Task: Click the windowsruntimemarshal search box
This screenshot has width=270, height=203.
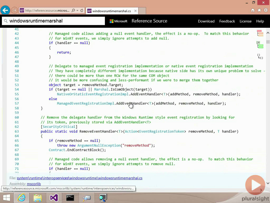Action: (x=53, y=21)
